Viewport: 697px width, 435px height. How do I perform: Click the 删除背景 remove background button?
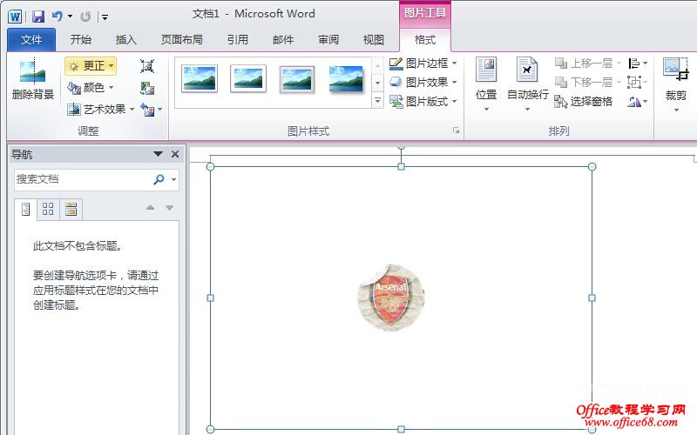click(x=33, y=79)
